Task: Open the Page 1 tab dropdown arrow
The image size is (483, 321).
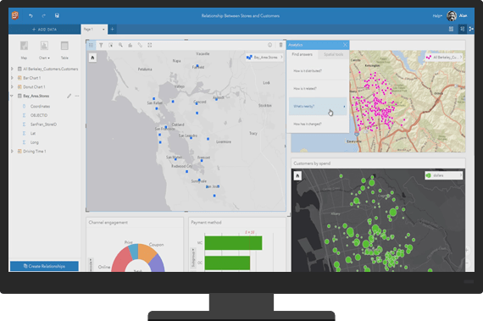Action: point(103,30)
